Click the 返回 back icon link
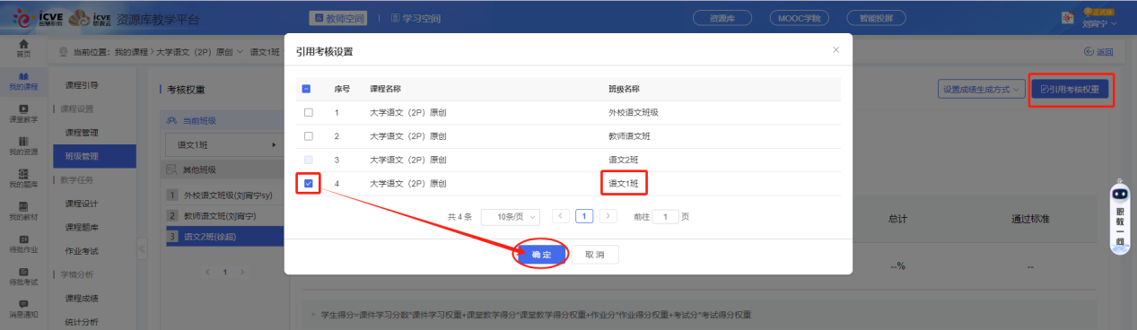 click(x=1098, y=52)
